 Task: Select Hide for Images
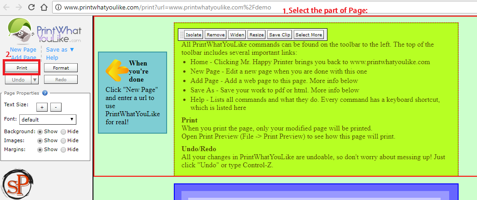tap(63, 141)
